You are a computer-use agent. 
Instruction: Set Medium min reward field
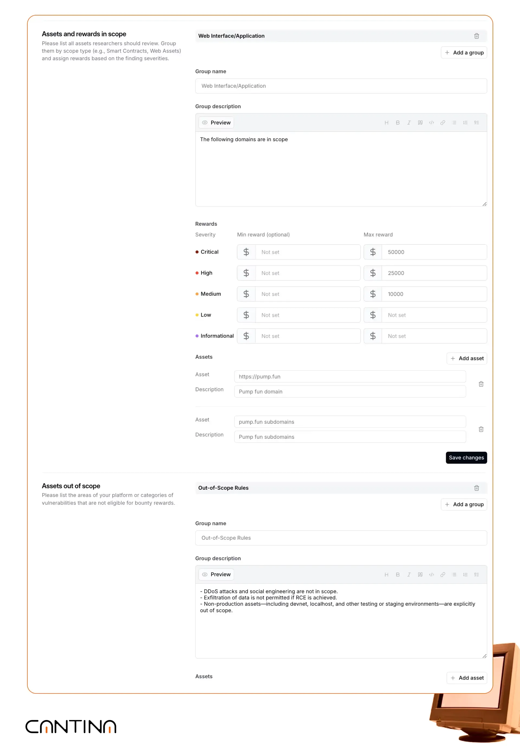(298, 294)
